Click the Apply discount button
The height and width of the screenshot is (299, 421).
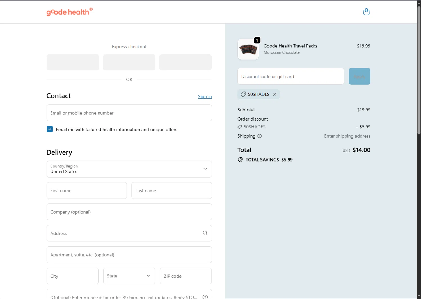(x=359, y=76)
